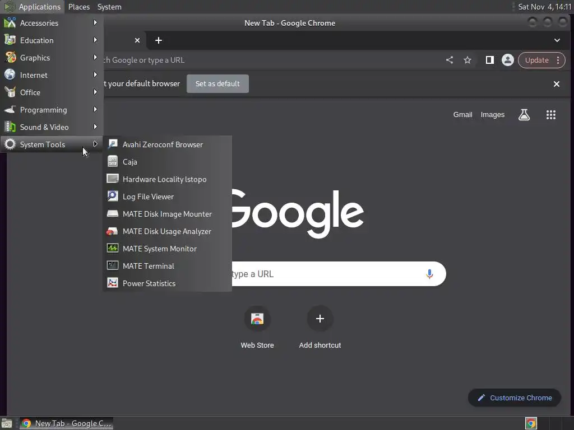
Task: Expand the arrow beside Education
Action: tap(95, 40)
